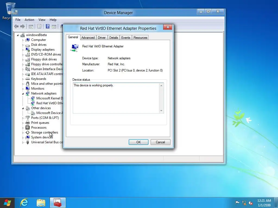Launch Internet Explorer from the taskbar
This screenshot has height=208, width=278.
pos(24,203)
